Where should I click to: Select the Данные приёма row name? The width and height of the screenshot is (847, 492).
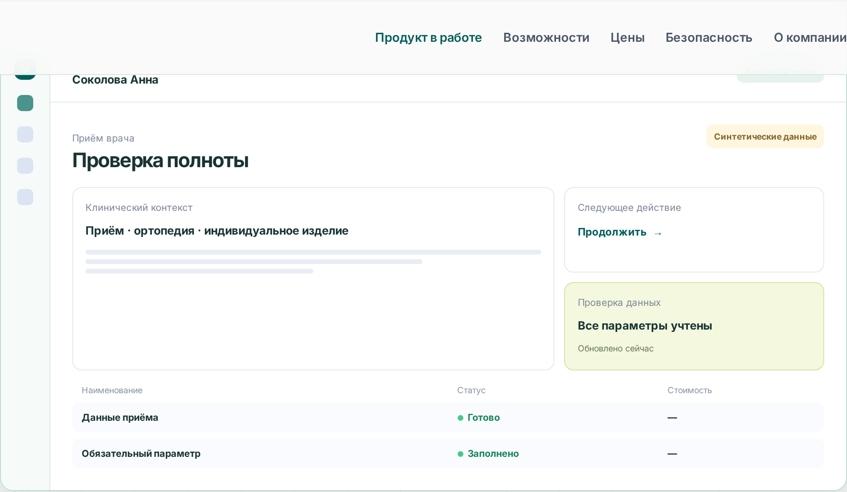coord(120,417)
